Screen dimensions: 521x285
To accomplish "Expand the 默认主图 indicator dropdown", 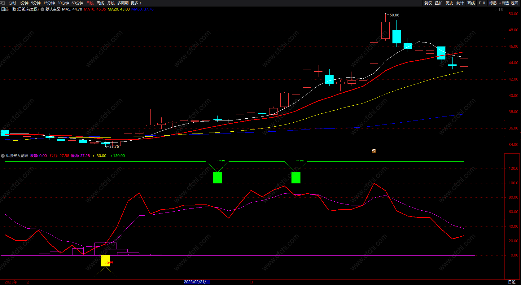I will [42, 9].
